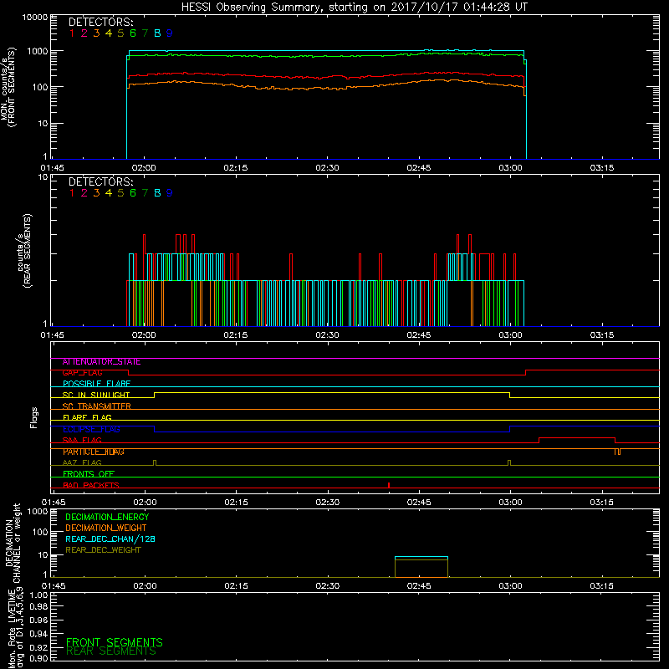Select detector 5 in the rear segments legend

tap(120, 193)
